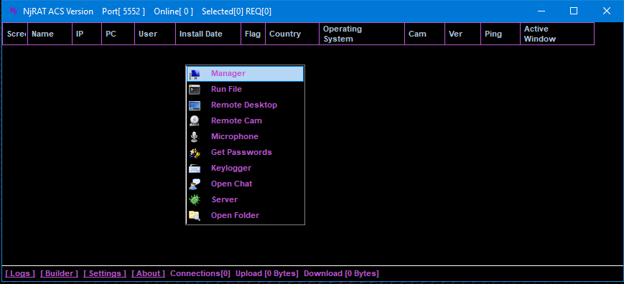Sort by the Name column header

[50, 34]
